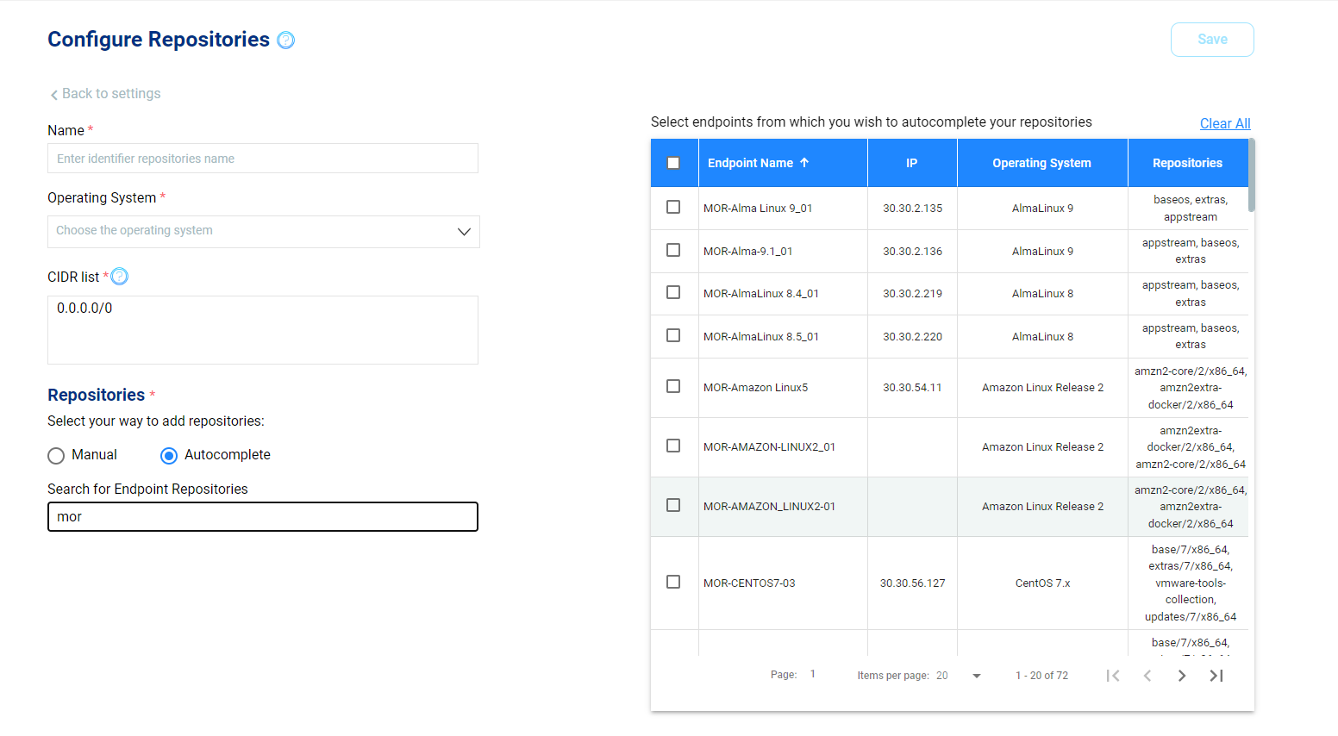The image size is (1338, 736).
Task: Open the CIDR list help tooltip
Action: coord(119,276)
